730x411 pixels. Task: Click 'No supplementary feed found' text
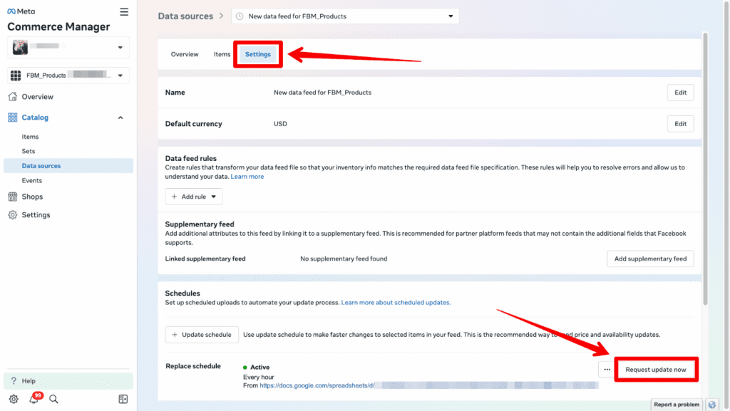[344, 259]
